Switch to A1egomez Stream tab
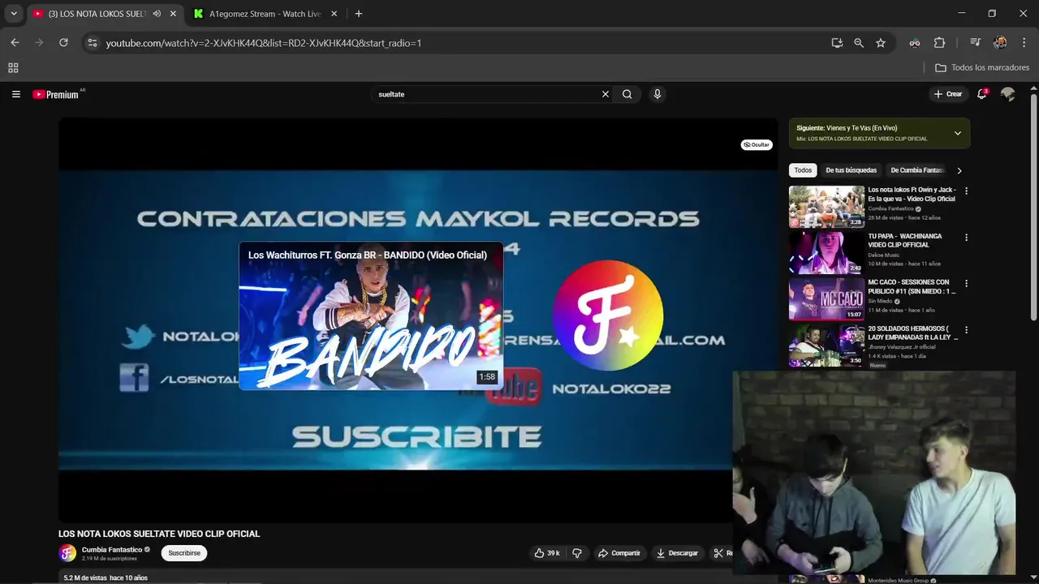 pyautogui.click(x=265, y=14)
